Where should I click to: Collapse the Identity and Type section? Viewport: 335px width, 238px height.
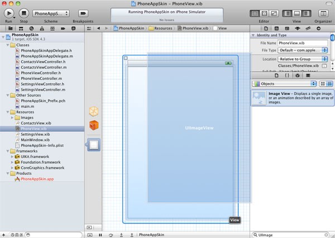(253, 35)
